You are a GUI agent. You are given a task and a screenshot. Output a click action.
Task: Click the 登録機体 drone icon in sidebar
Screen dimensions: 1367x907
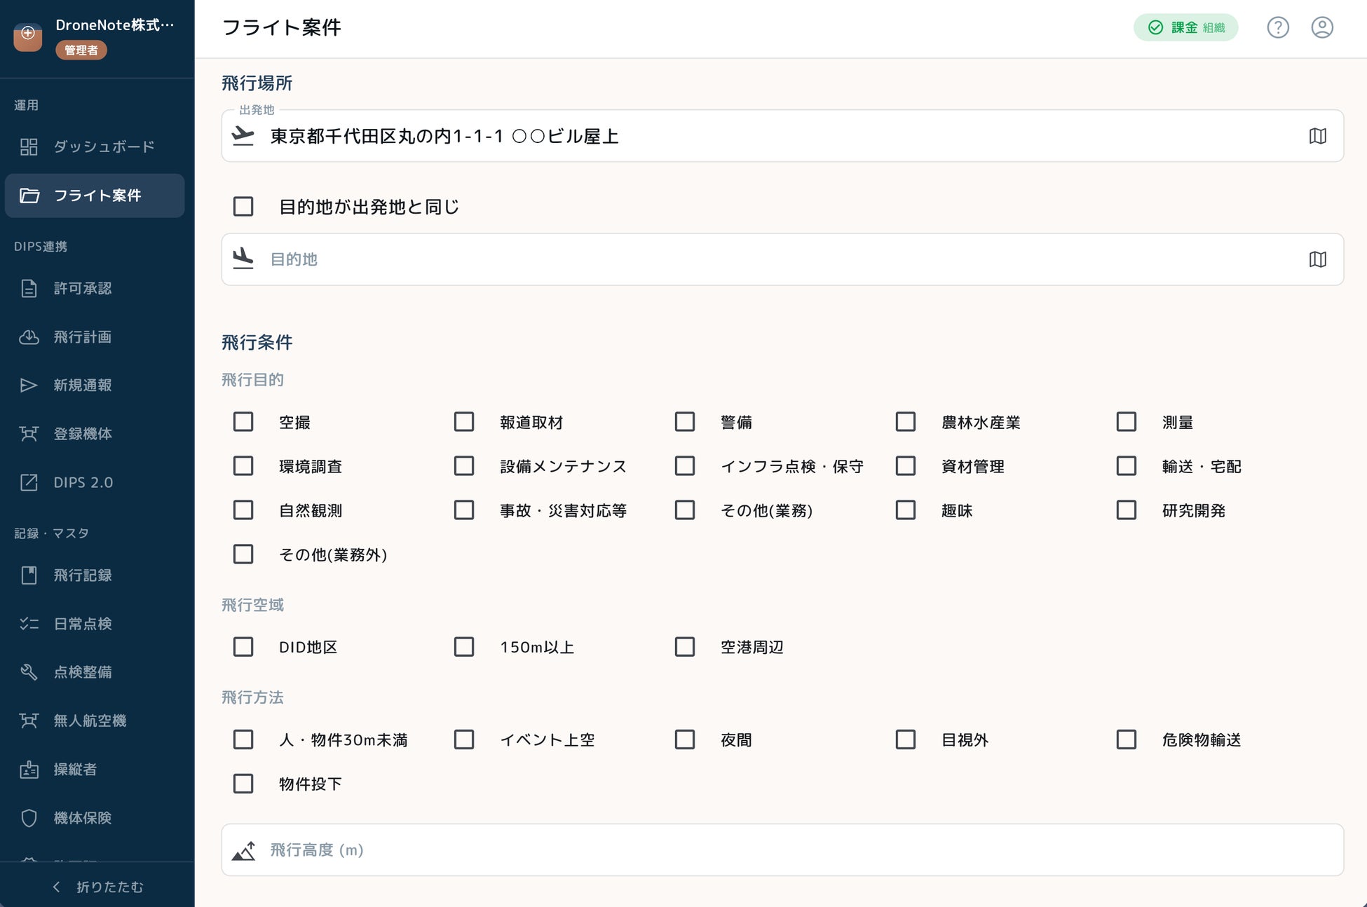tap(29, 434)
